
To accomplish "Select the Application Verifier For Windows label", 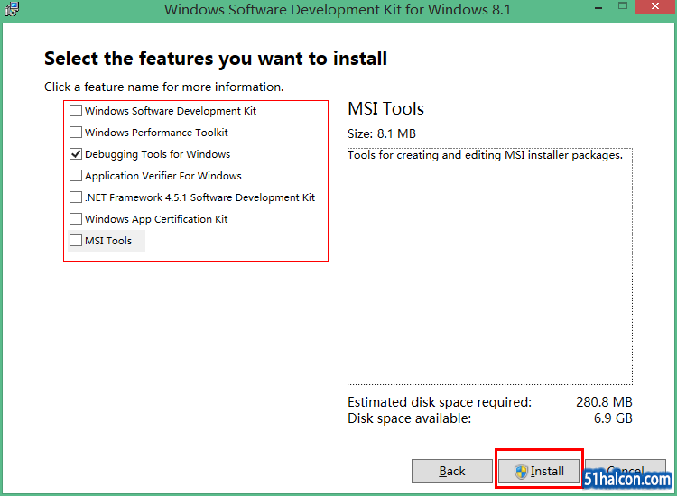I will (x=163, y=176).
